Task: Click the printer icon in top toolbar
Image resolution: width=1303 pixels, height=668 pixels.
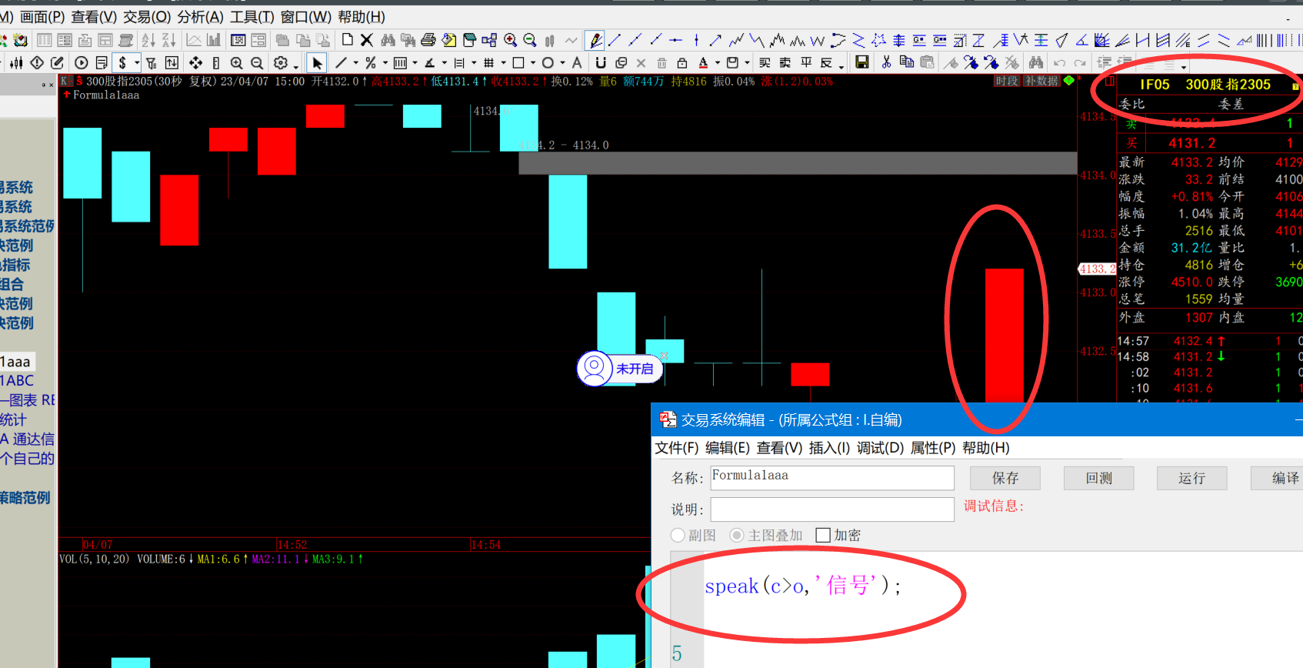Action: click(428, 40)
